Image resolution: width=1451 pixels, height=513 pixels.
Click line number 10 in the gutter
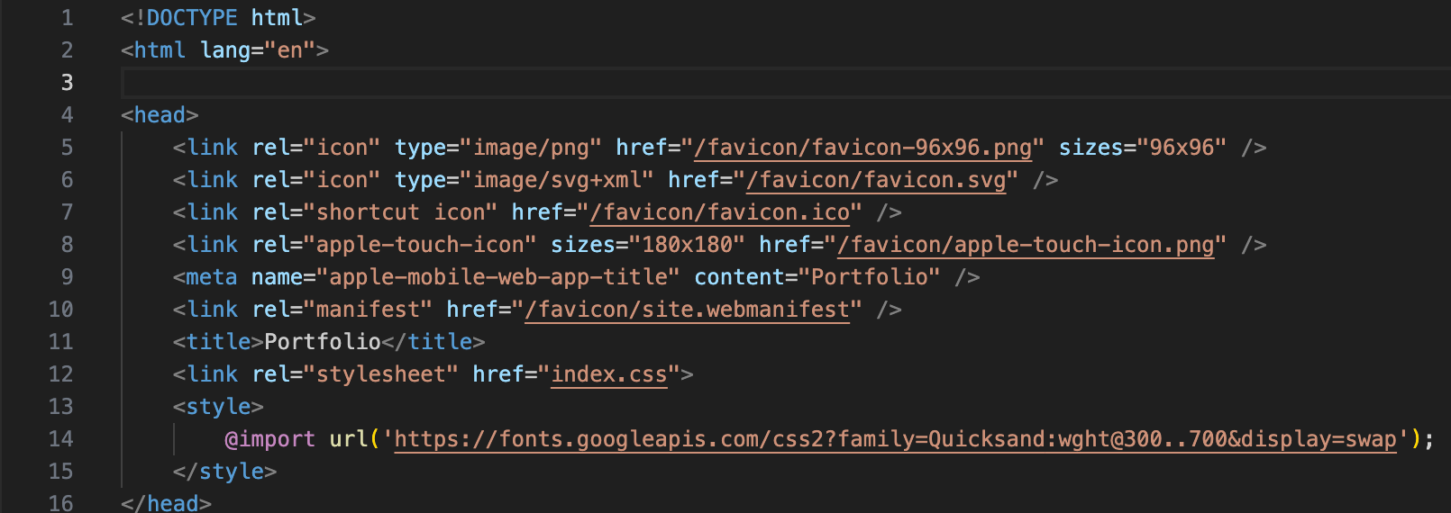pyautogui.click(x=60, y=310)
